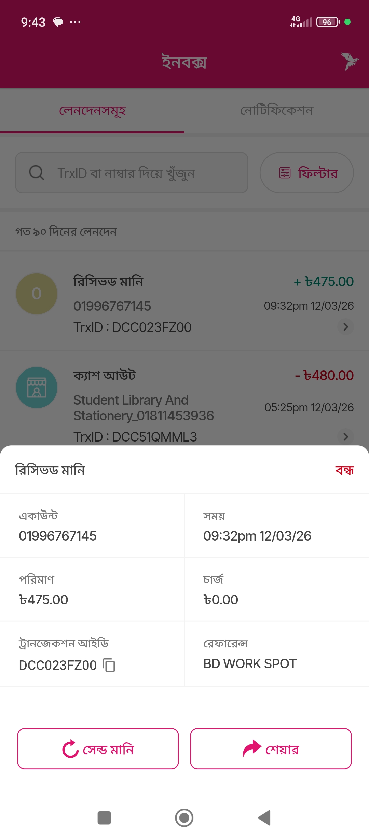The width and height of the screenshot is (369, 840).
Task: Open the ফিল্টার filter options
Action: 306,173
